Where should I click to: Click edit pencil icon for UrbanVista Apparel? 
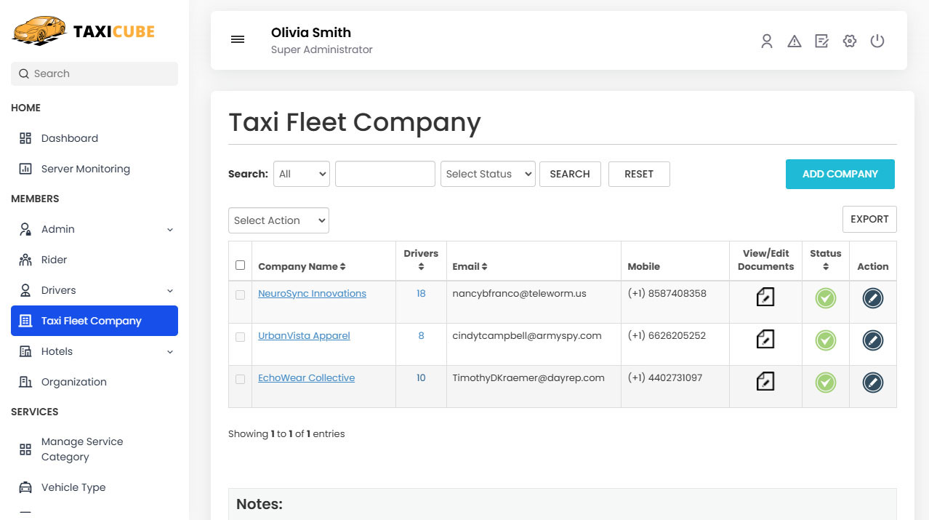pos(872,340)
